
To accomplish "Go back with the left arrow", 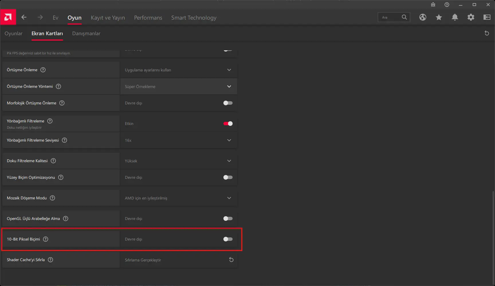I will click(24, 17).
